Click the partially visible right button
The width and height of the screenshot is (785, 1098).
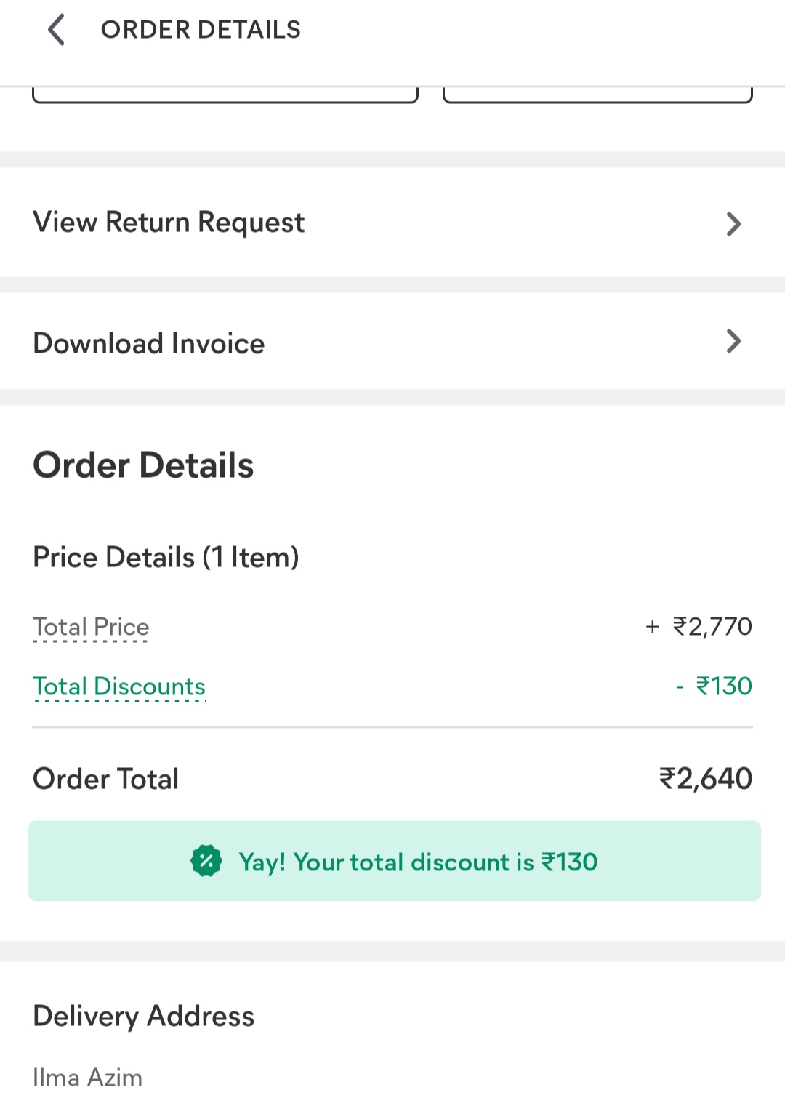(x=597, y=95)
